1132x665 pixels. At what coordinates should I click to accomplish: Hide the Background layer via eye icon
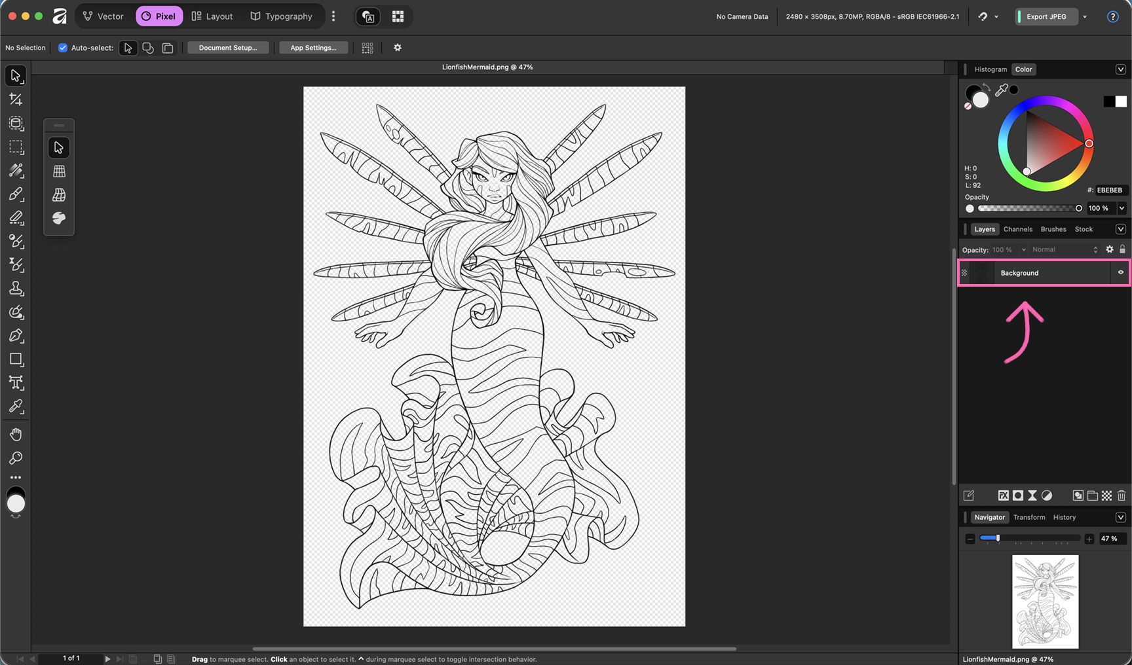tap(1120, 272)
